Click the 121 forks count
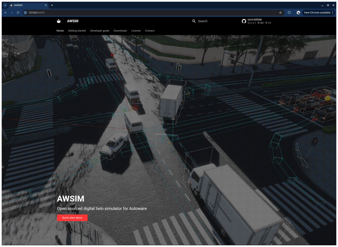 (268, 23)
